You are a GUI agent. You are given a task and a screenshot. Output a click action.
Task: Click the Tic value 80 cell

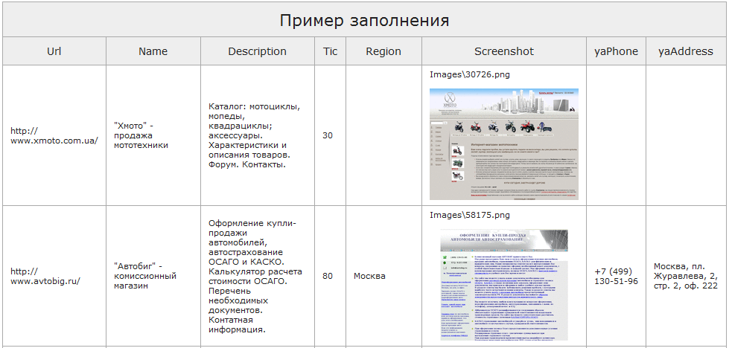click(x=328, y=276)
